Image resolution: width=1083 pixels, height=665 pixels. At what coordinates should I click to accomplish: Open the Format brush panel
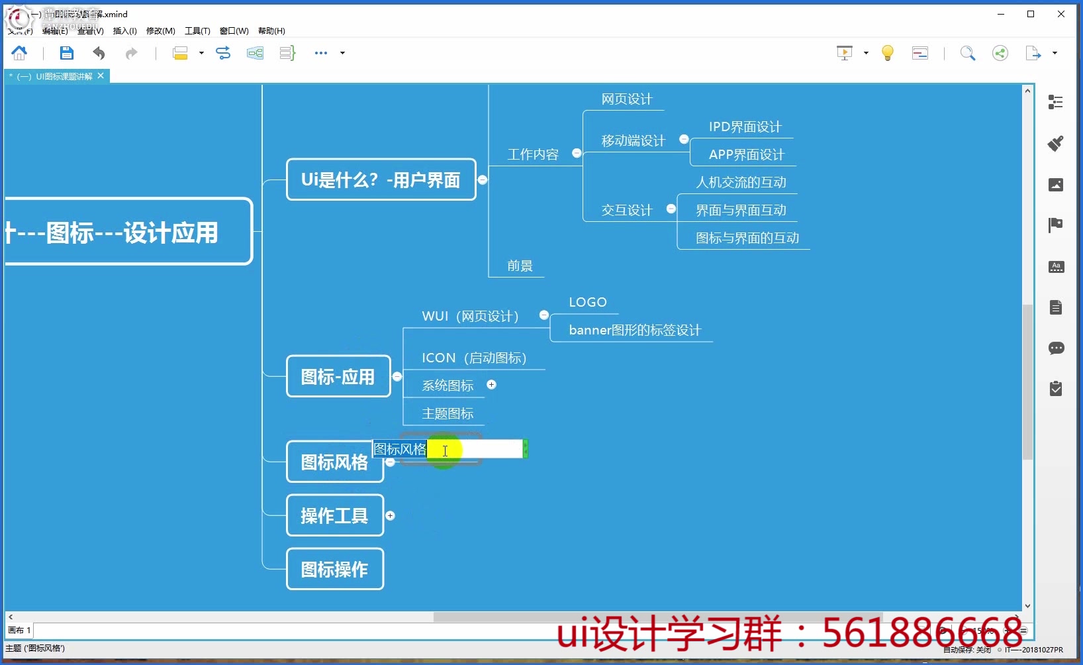[x=1056, y=143]
